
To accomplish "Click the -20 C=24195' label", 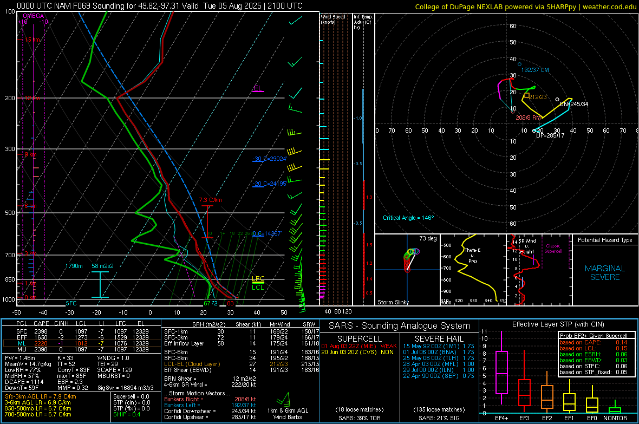I will (x=269, y=184).
